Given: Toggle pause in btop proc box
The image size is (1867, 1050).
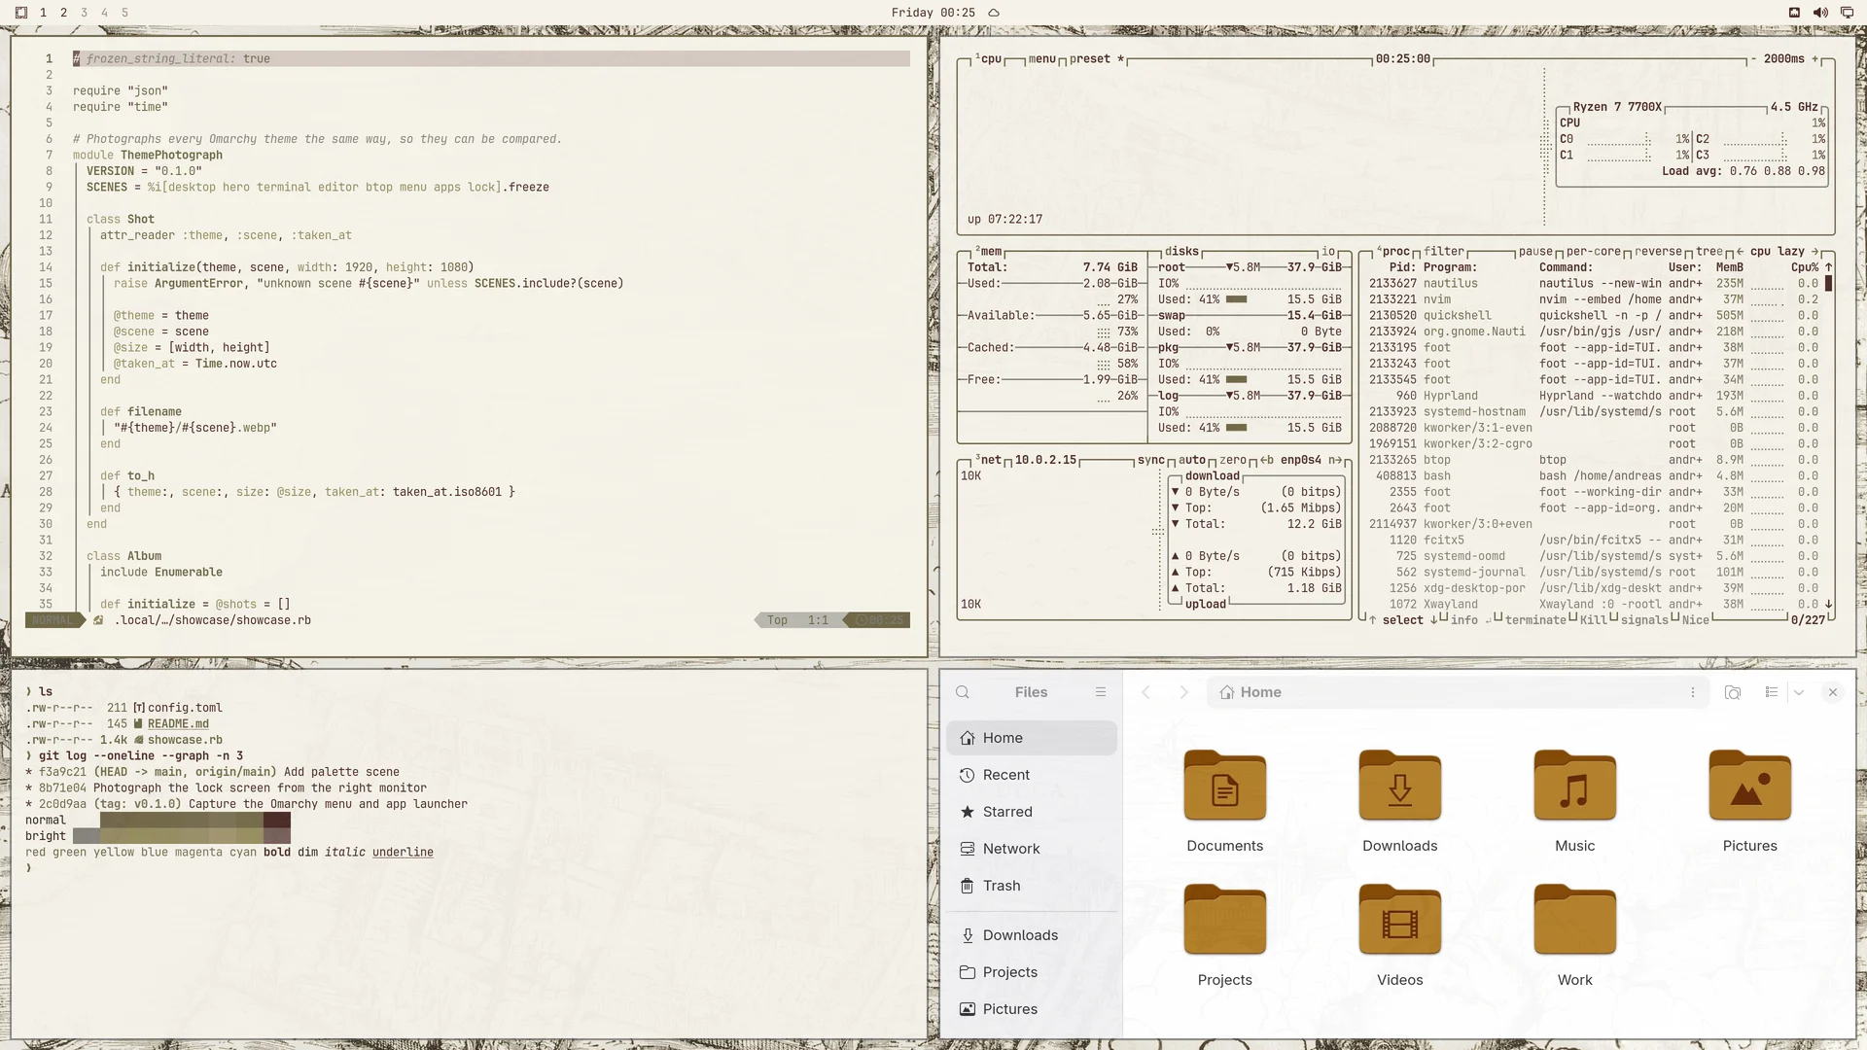Looking at the screenshot, I should click(x=1535, y=252).
